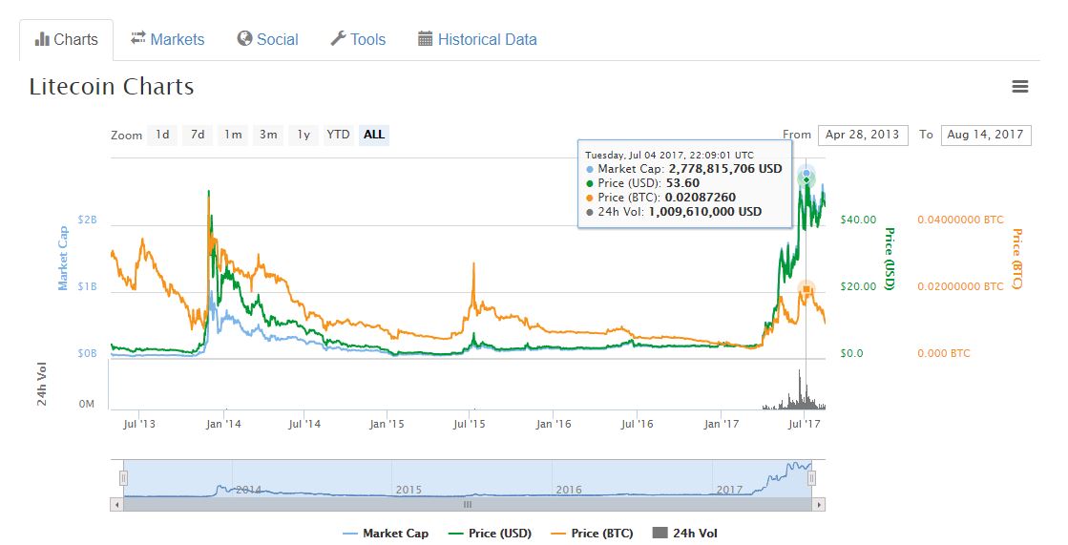Open the Charts tab
1068x545 pixels.
point(66,39)
